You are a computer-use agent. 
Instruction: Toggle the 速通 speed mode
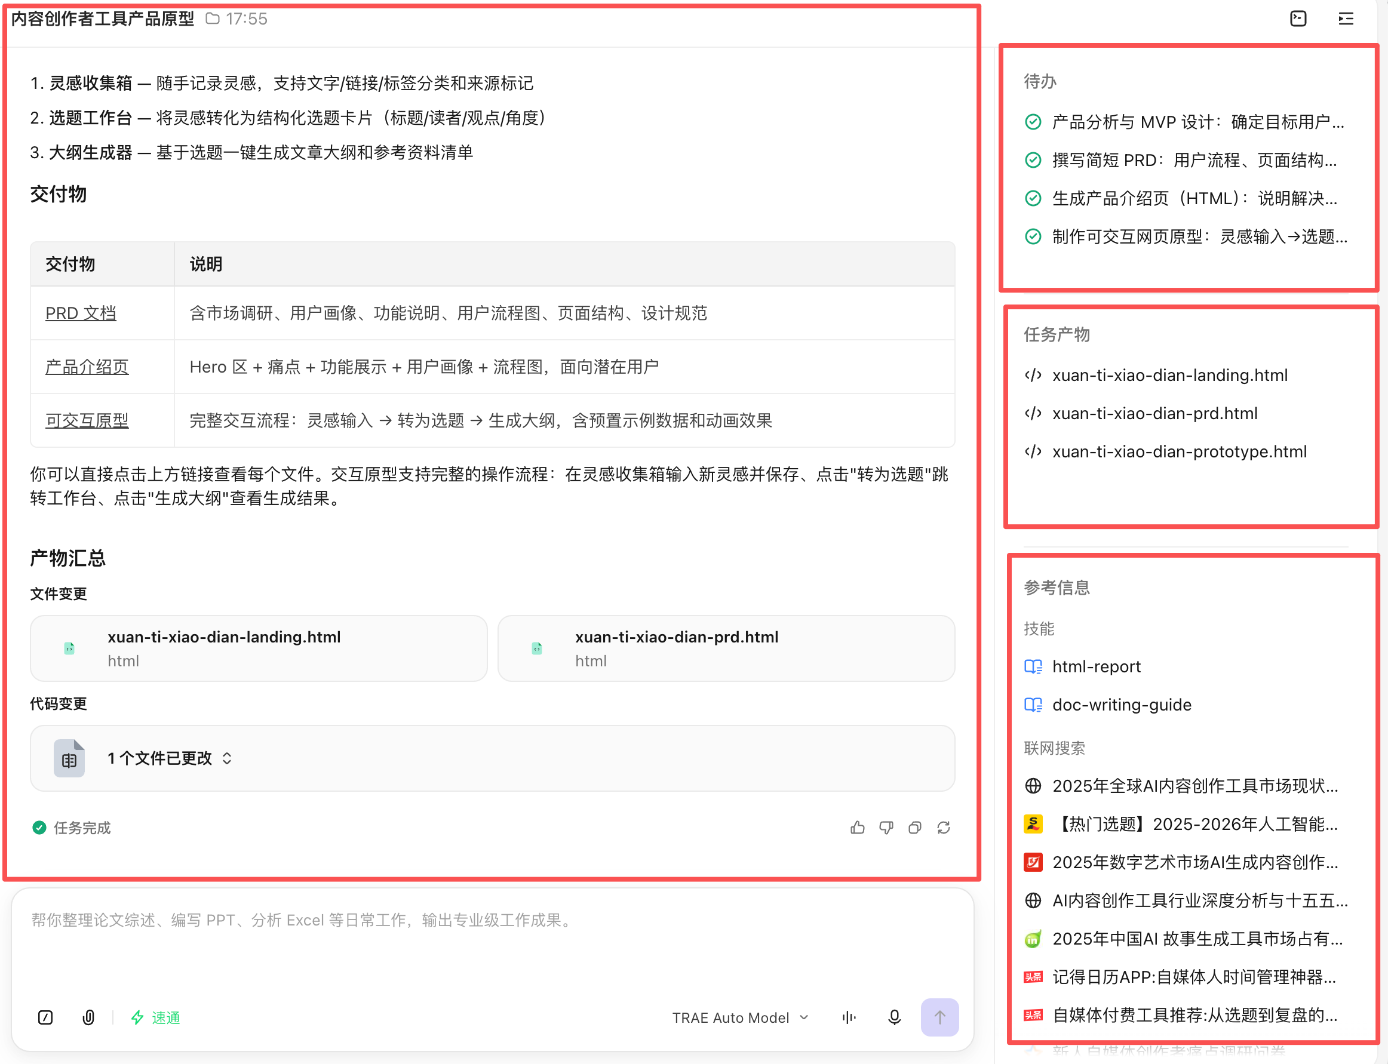(155, 1018)
